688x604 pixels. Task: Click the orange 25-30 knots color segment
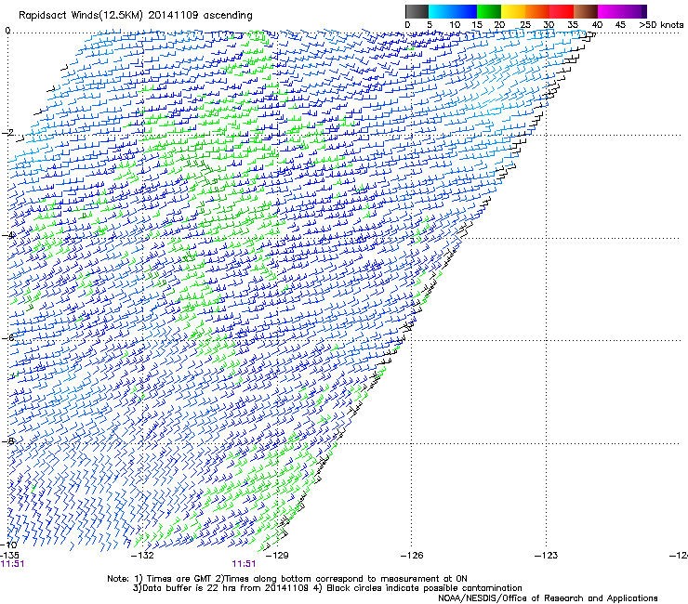537,11
